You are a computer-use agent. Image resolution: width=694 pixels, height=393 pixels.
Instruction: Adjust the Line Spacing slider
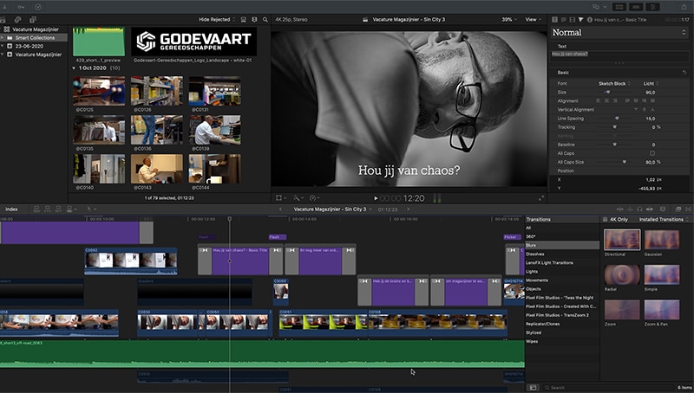(x=618, y=119)
